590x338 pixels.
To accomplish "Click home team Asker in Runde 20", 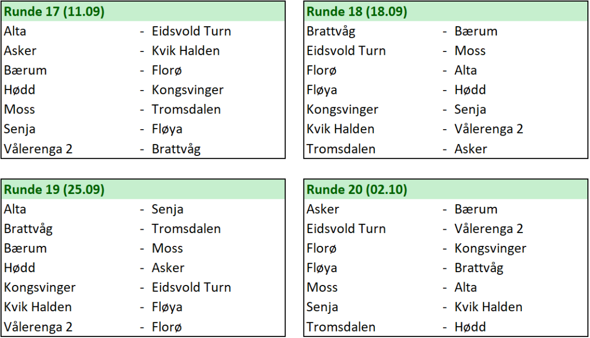I will tap(323, 209).
